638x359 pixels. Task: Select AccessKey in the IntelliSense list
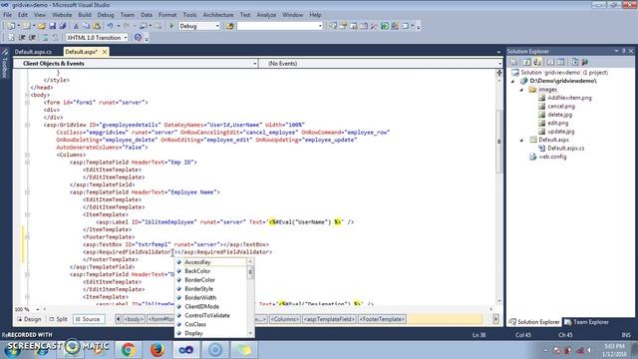point(197,262)
